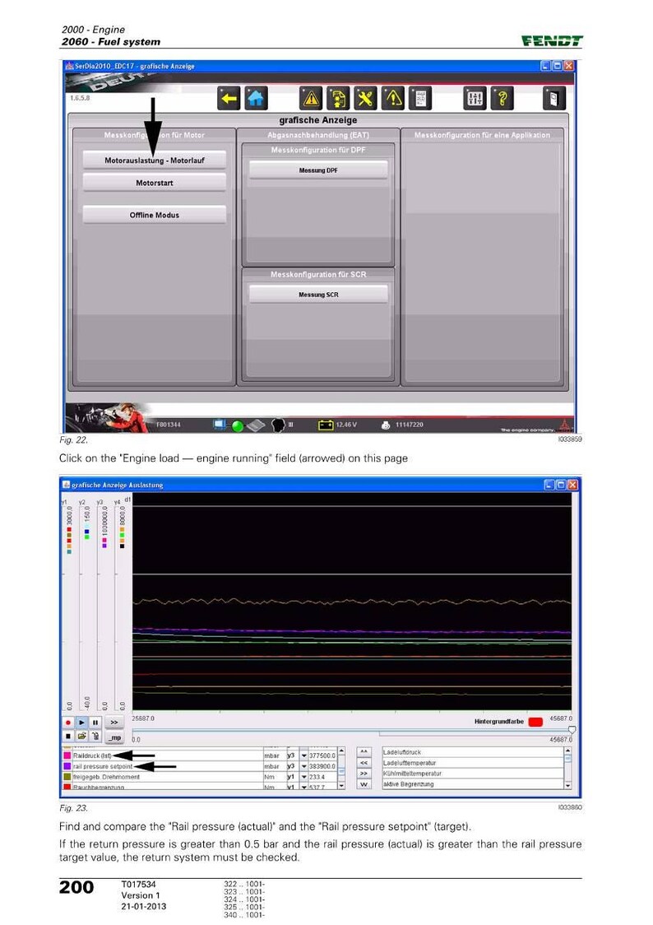Open the slider settings toolbar icon
653x925 pixels.
tap(475, 99)
